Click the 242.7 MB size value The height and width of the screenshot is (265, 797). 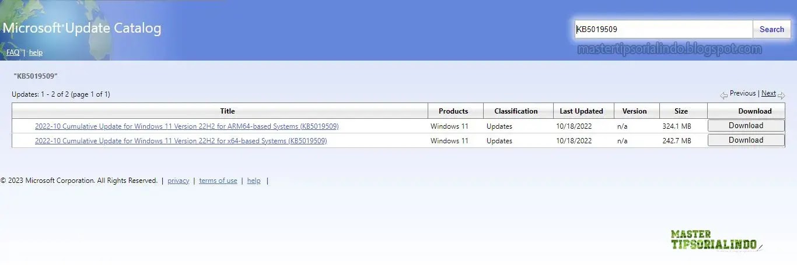pyautogui.click(x=677, y=141)
